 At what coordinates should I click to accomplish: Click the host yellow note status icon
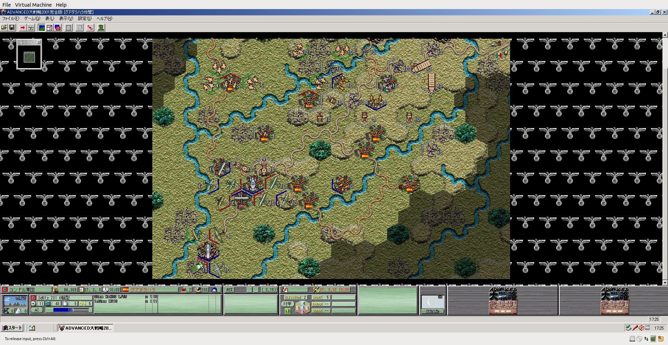(661, 339)
